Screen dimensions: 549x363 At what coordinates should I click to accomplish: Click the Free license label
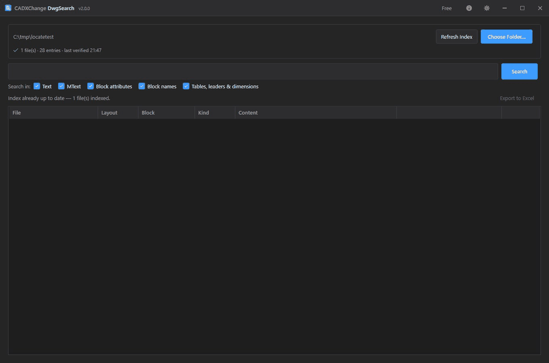pyautogui.click(x=447, y=8)
